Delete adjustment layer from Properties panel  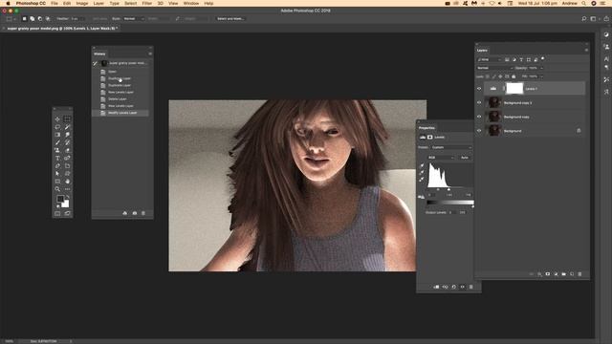(471, 287)
